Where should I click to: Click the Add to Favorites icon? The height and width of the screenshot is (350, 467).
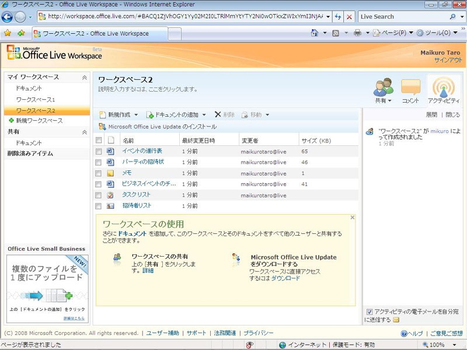21,33
